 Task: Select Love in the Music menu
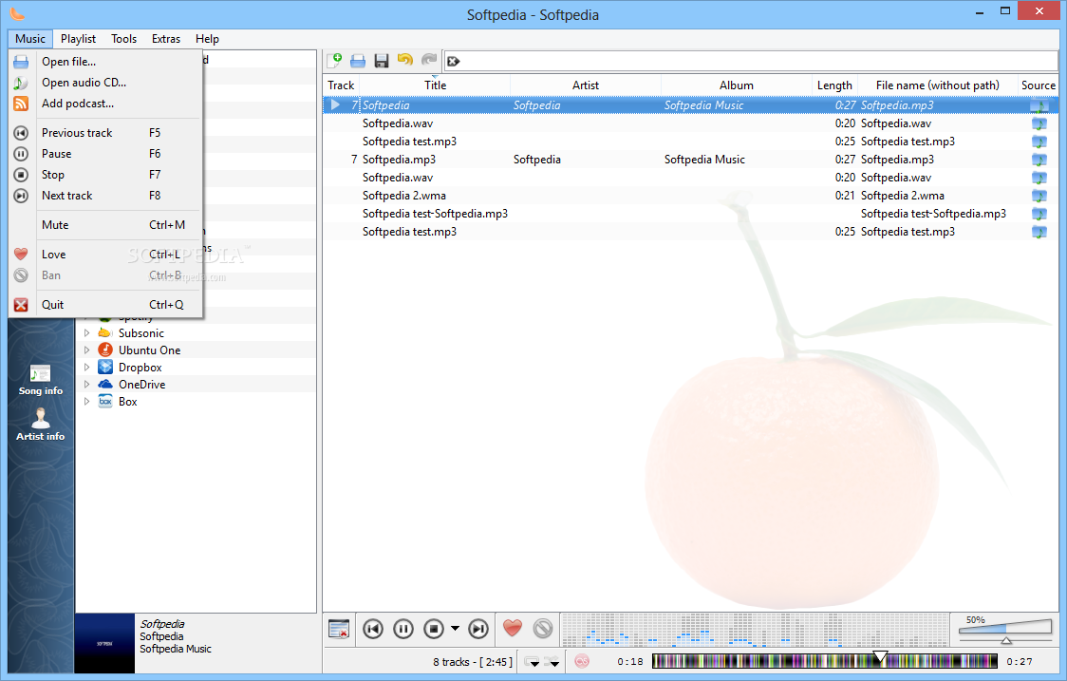105,255
